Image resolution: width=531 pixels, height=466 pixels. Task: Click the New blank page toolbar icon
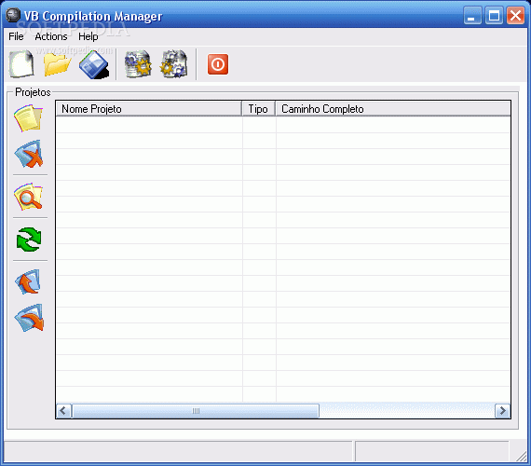pyautogui.click(x=21, y=64)
